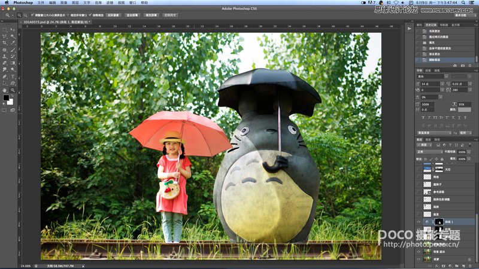Viewport: 479px width, 269px height.
Task: Open the language dropdown showing 美国英语
Action: (434, 133)
